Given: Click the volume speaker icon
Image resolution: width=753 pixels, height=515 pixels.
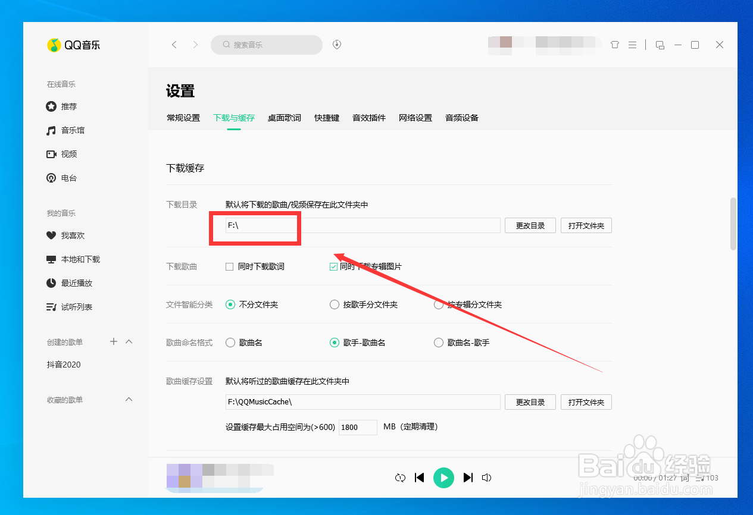Looking at the screenshot, I should [x=487, y=478].
